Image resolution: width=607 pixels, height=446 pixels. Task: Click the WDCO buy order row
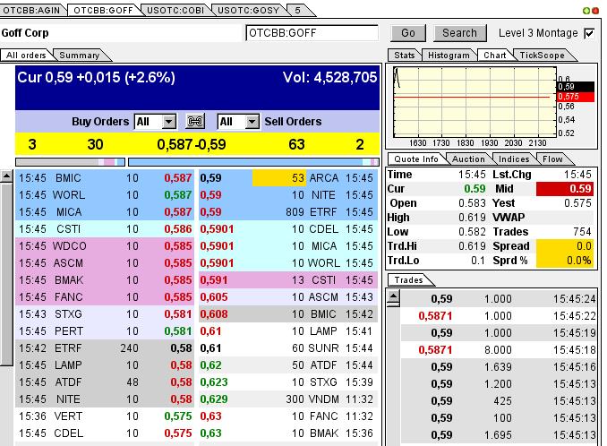[105, 246]
